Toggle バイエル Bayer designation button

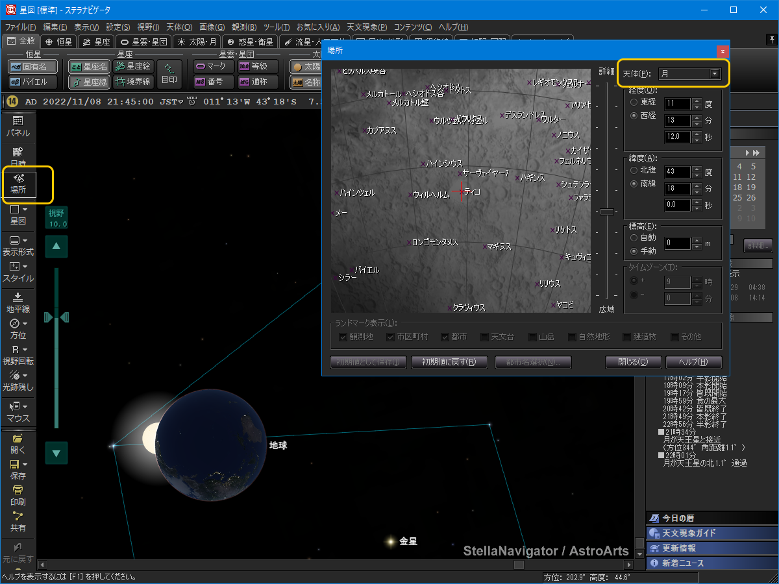click(32, 82)
